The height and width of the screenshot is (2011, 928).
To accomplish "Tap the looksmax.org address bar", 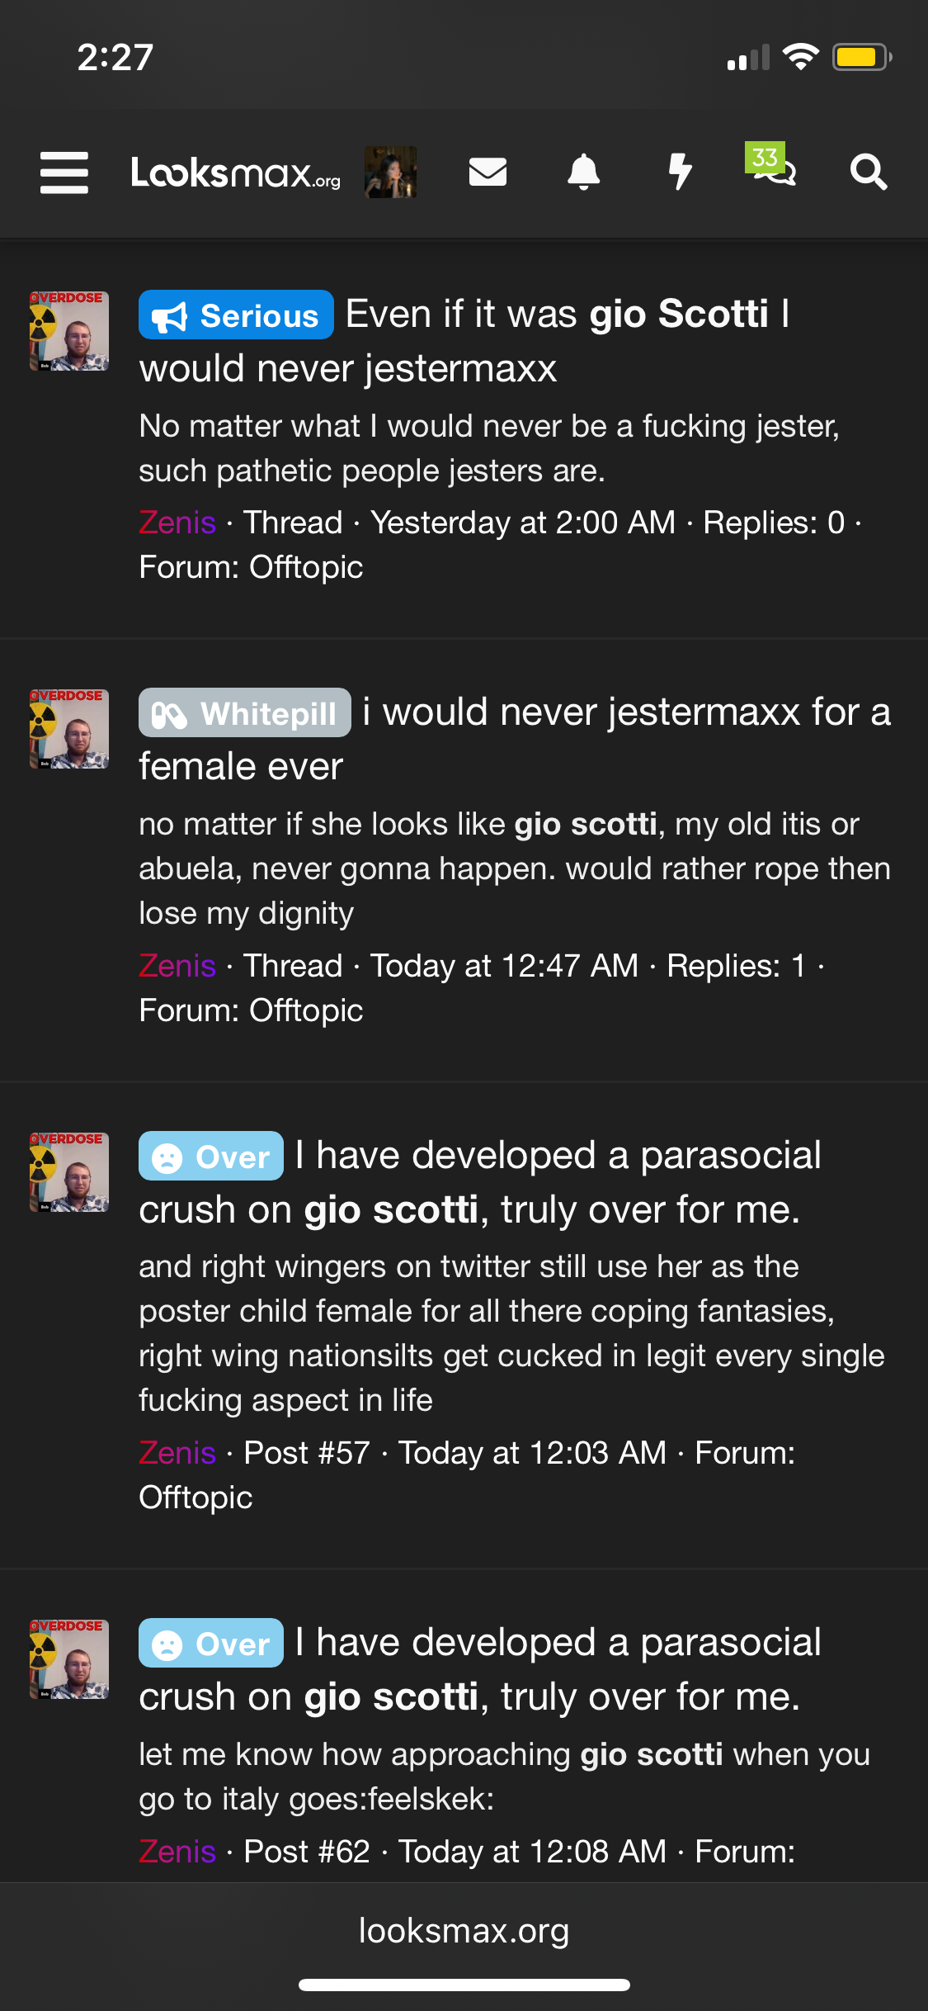I will 464,1931.
